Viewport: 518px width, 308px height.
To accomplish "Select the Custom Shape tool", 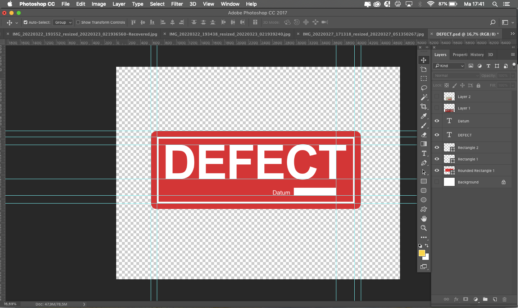I will click(x=424, y=209).
